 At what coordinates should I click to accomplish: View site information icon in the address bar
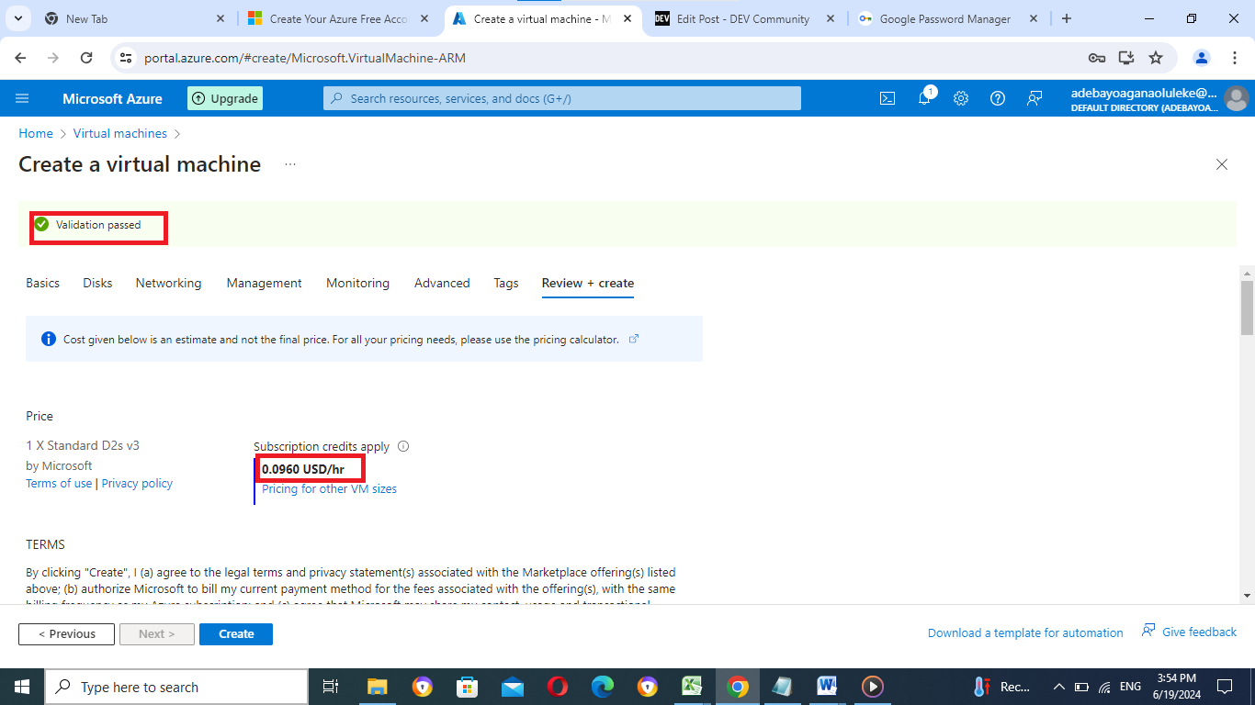pyautogui.click(x=127, y=58)
